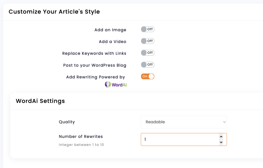The width and height of the screenshot is (263, 168).
Task: Toggle Replace Keywords with Links on
Action: 148,53
